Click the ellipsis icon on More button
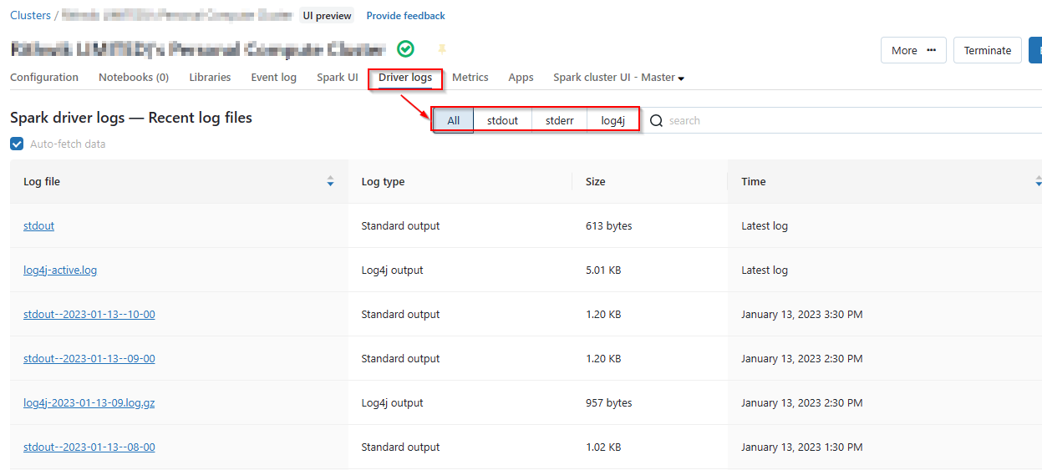The height and width of the screenshot is (470, 1042). pos(931,50)
